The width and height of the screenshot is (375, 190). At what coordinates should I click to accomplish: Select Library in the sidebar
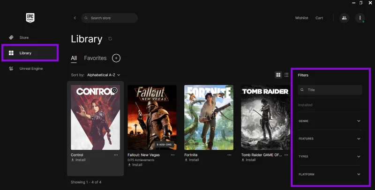(30, 53)
